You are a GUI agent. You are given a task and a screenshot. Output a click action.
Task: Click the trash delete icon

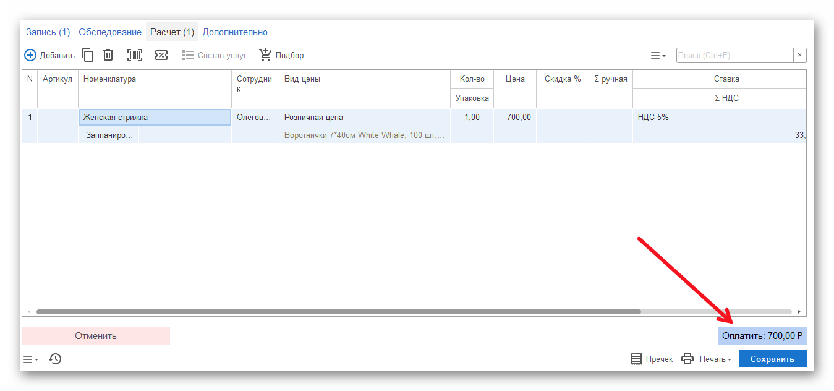pos(108,55)
